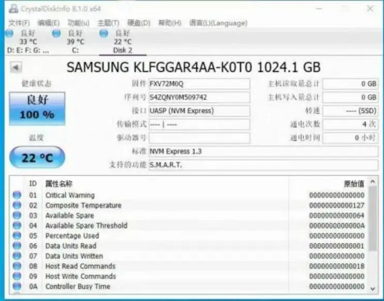Switch to the Disk 2 tab
Image resolution: width=384 pixels, height=301 pixels.
point(122,42)
